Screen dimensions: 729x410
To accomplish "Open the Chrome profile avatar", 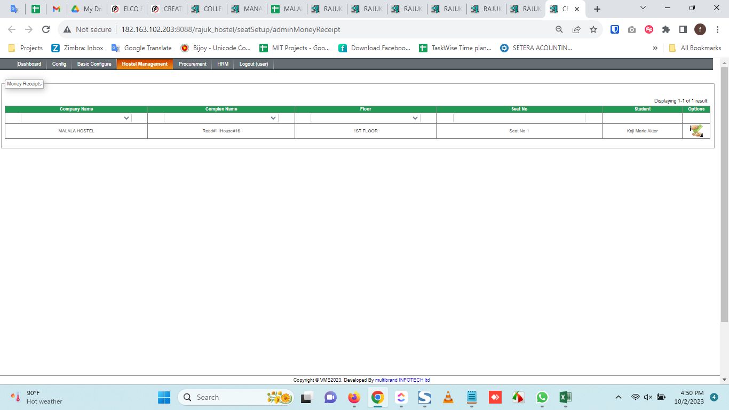I will pyautogui.click(x=700, y=29).
